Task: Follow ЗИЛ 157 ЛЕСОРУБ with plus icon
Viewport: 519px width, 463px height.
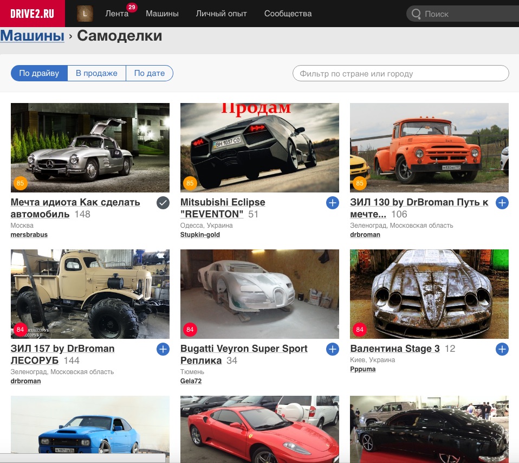Action: click(x=163, y=349)
